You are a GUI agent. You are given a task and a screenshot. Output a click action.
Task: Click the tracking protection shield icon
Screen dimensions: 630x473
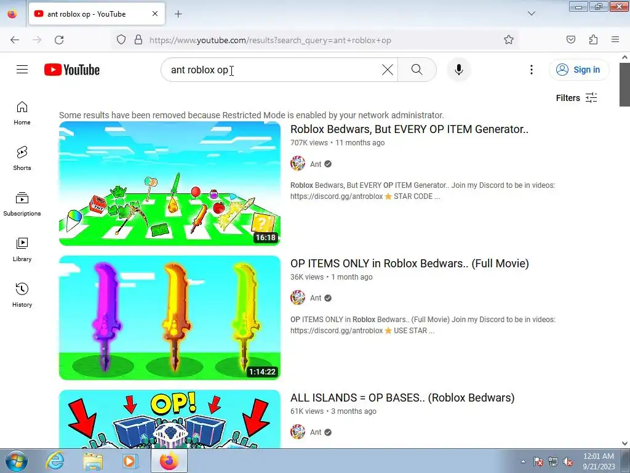[121, 39]
